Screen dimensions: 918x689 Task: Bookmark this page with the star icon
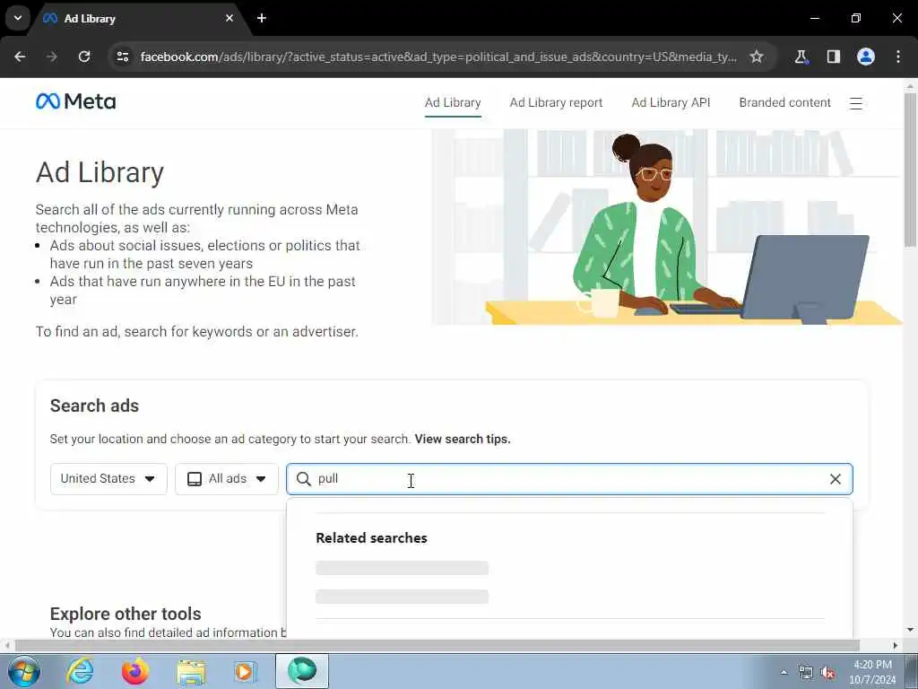(x=757, y=57)
